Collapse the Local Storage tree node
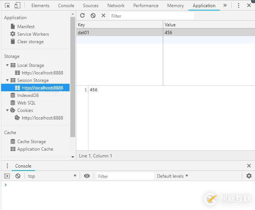 pyautogui.click(x=7, y=65)
